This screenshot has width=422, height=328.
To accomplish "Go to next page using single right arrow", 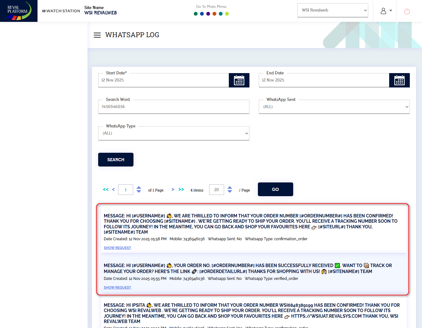I will pyautogui.click(x=173, y=189).
